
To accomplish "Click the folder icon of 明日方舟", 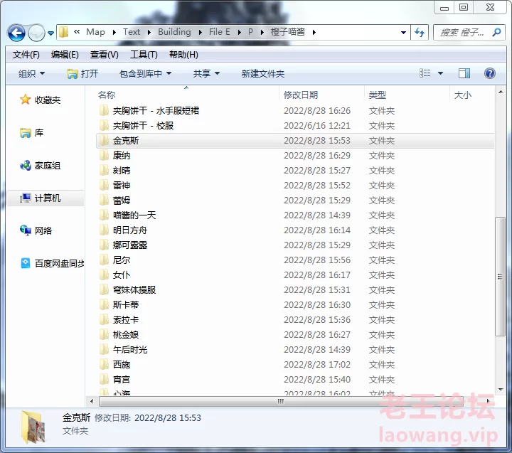I will [x=104, y=230].
